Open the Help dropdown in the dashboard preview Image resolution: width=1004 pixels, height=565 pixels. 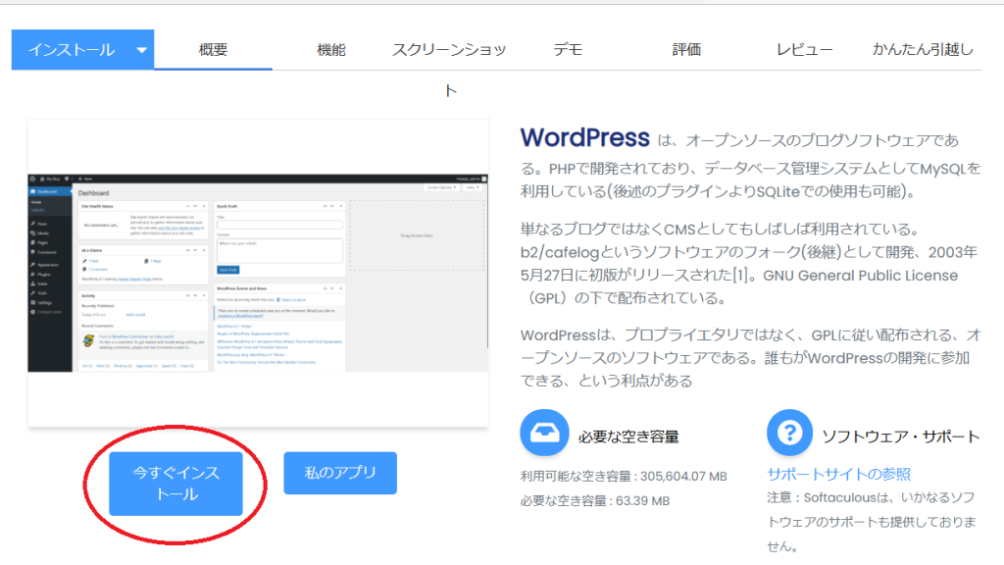(474, 186)
